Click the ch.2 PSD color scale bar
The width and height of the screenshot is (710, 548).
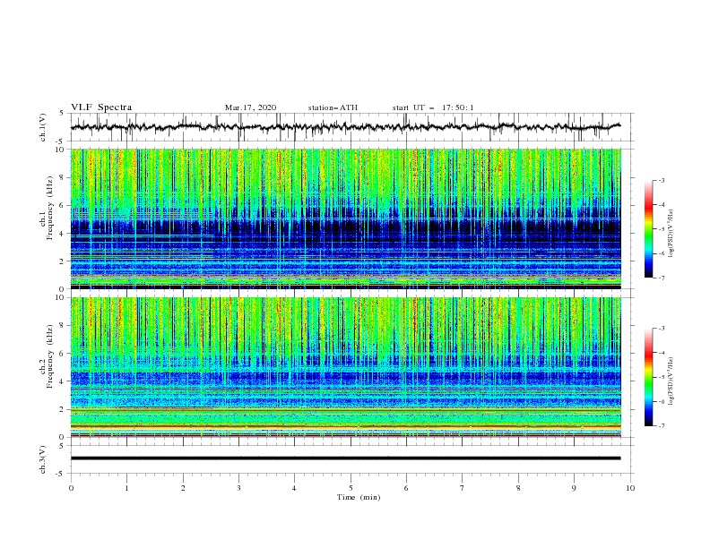(648, 377)
